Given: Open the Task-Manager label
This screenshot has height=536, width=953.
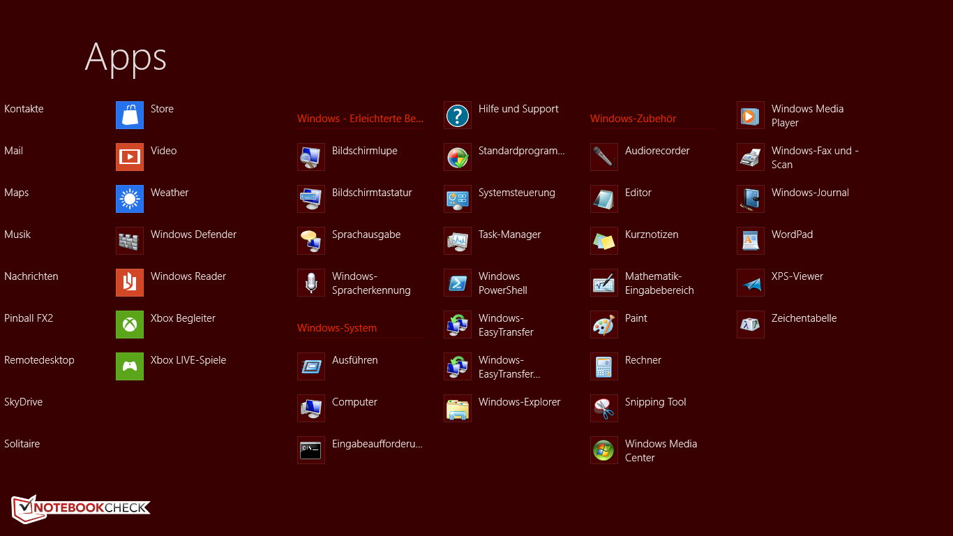Looking at the screenshot, I should tap(509, 234).
